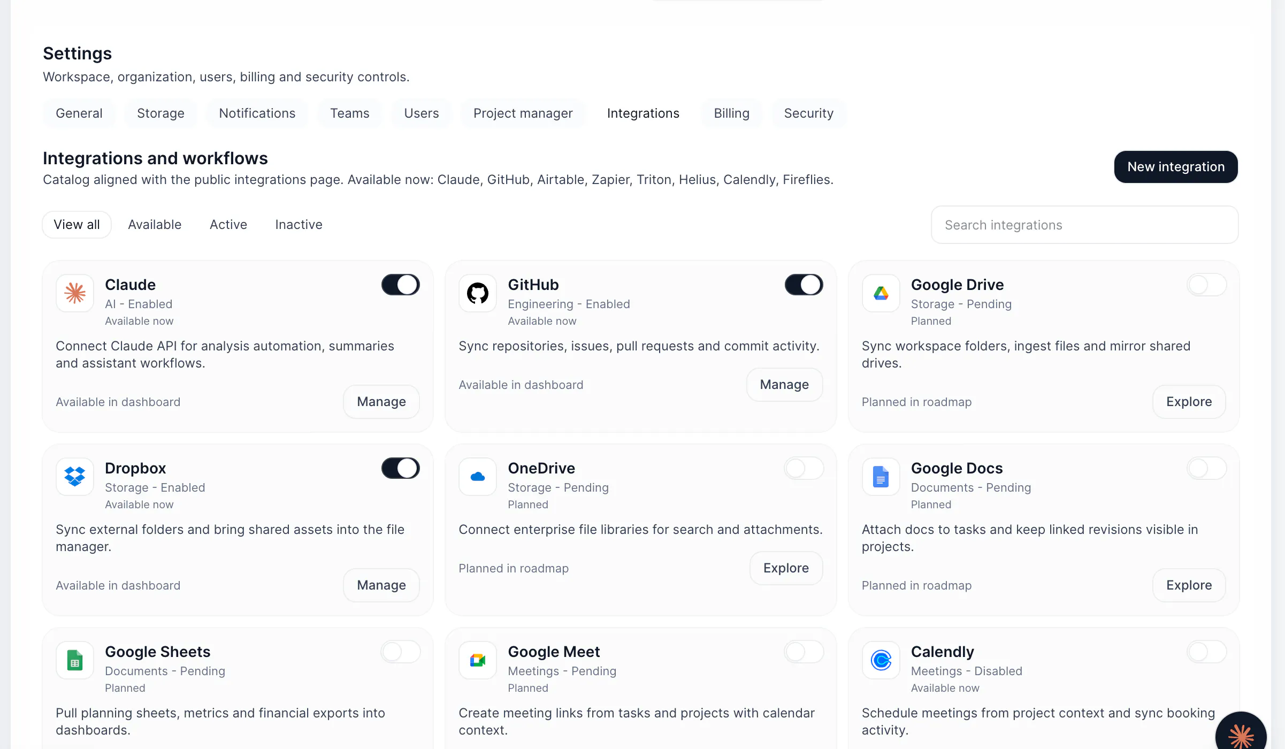Enable the Google Drive integration toggle
The height and width of the screenshot is (749, 1285).
[1207, 285]
